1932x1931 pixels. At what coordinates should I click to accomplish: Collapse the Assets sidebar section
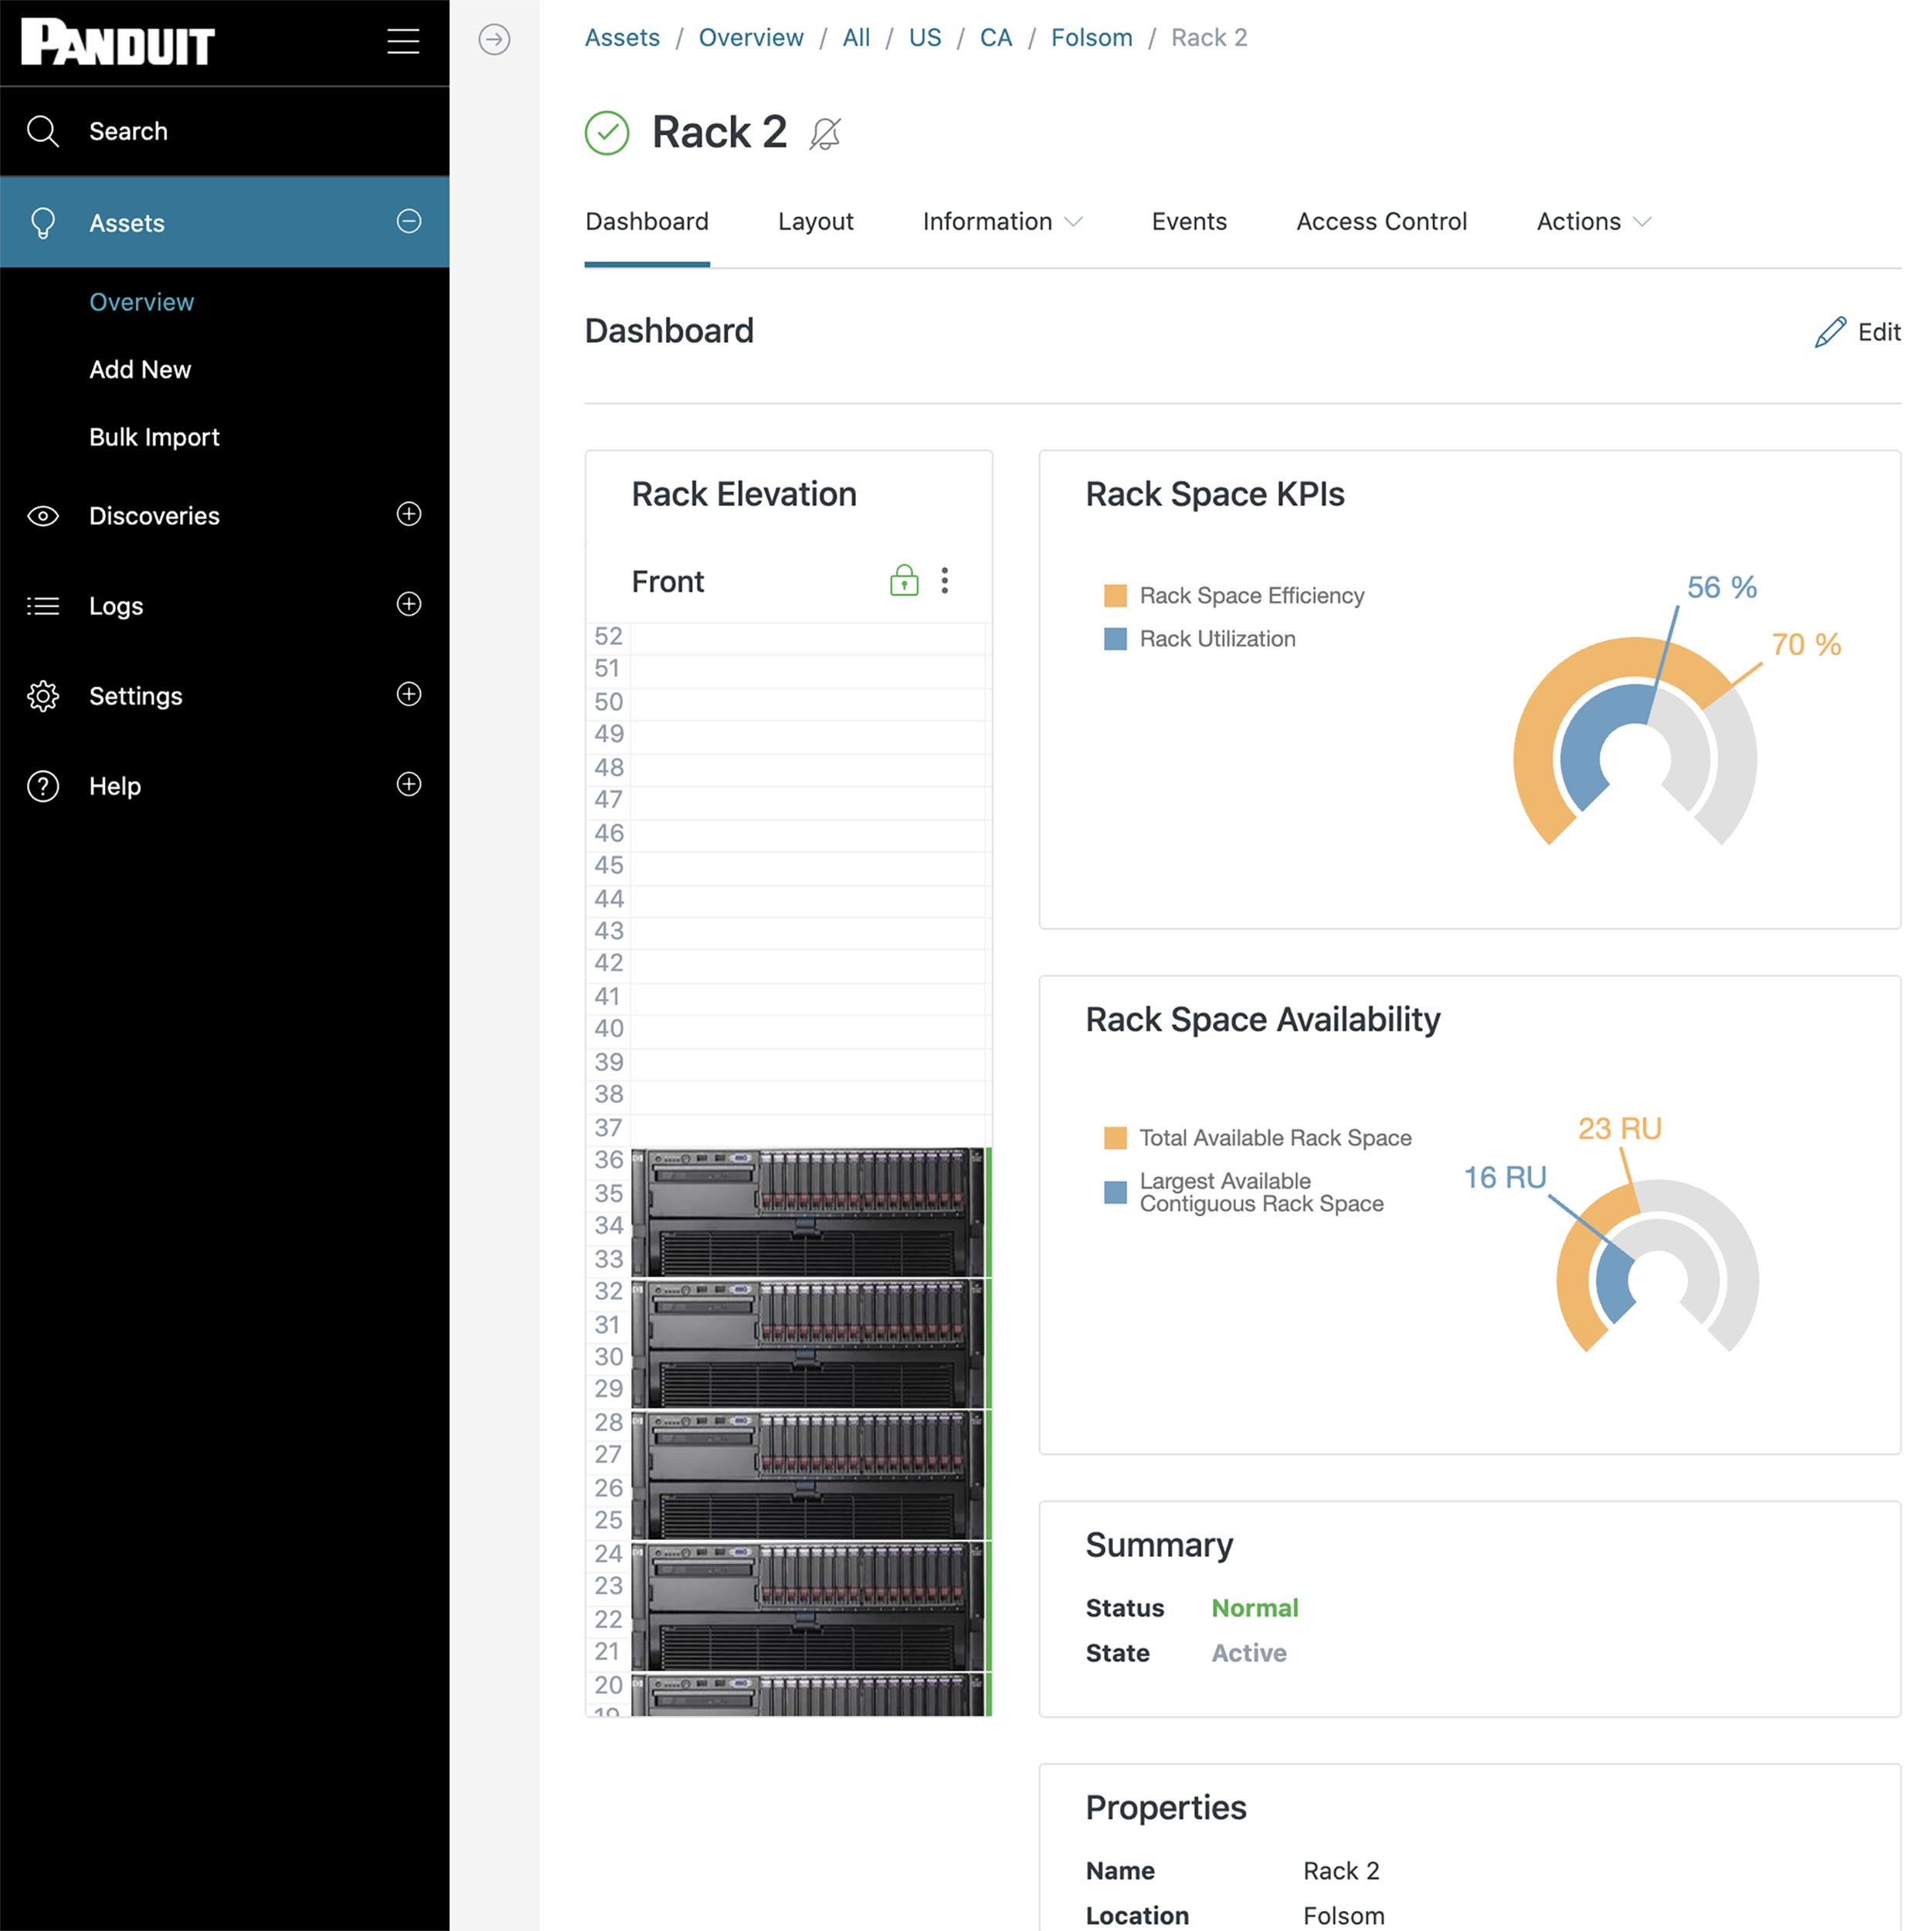click(x=408, y=221)
